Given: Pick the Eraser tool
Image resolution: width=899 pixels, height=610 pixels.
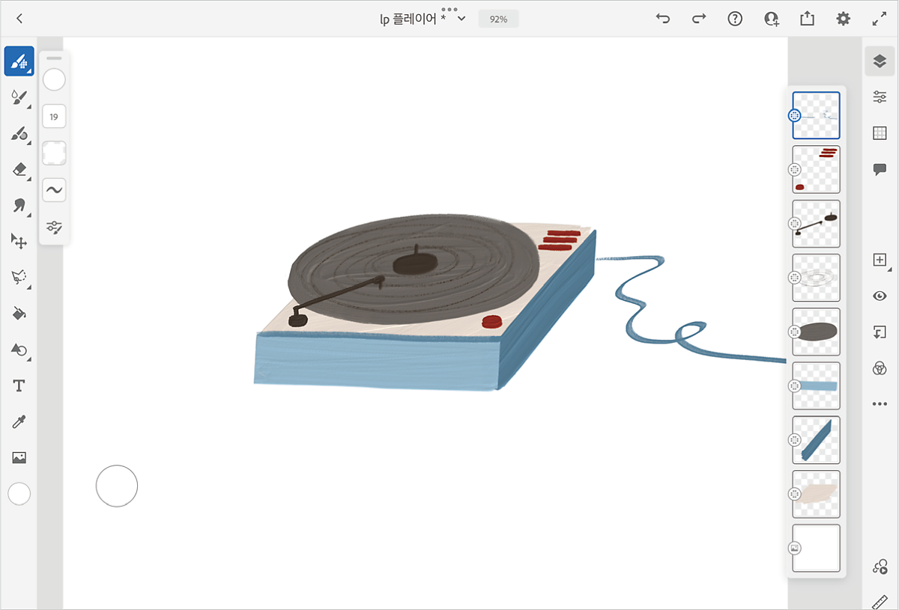Looking at the screenshot, I should (x=19, y=170).
